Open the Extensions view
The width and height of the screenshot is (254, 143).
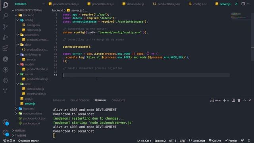point(5,48)
